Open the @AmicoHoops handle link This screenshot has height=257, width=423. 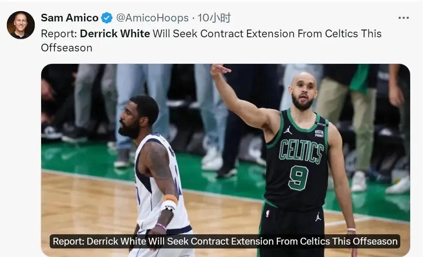[153, 18]
